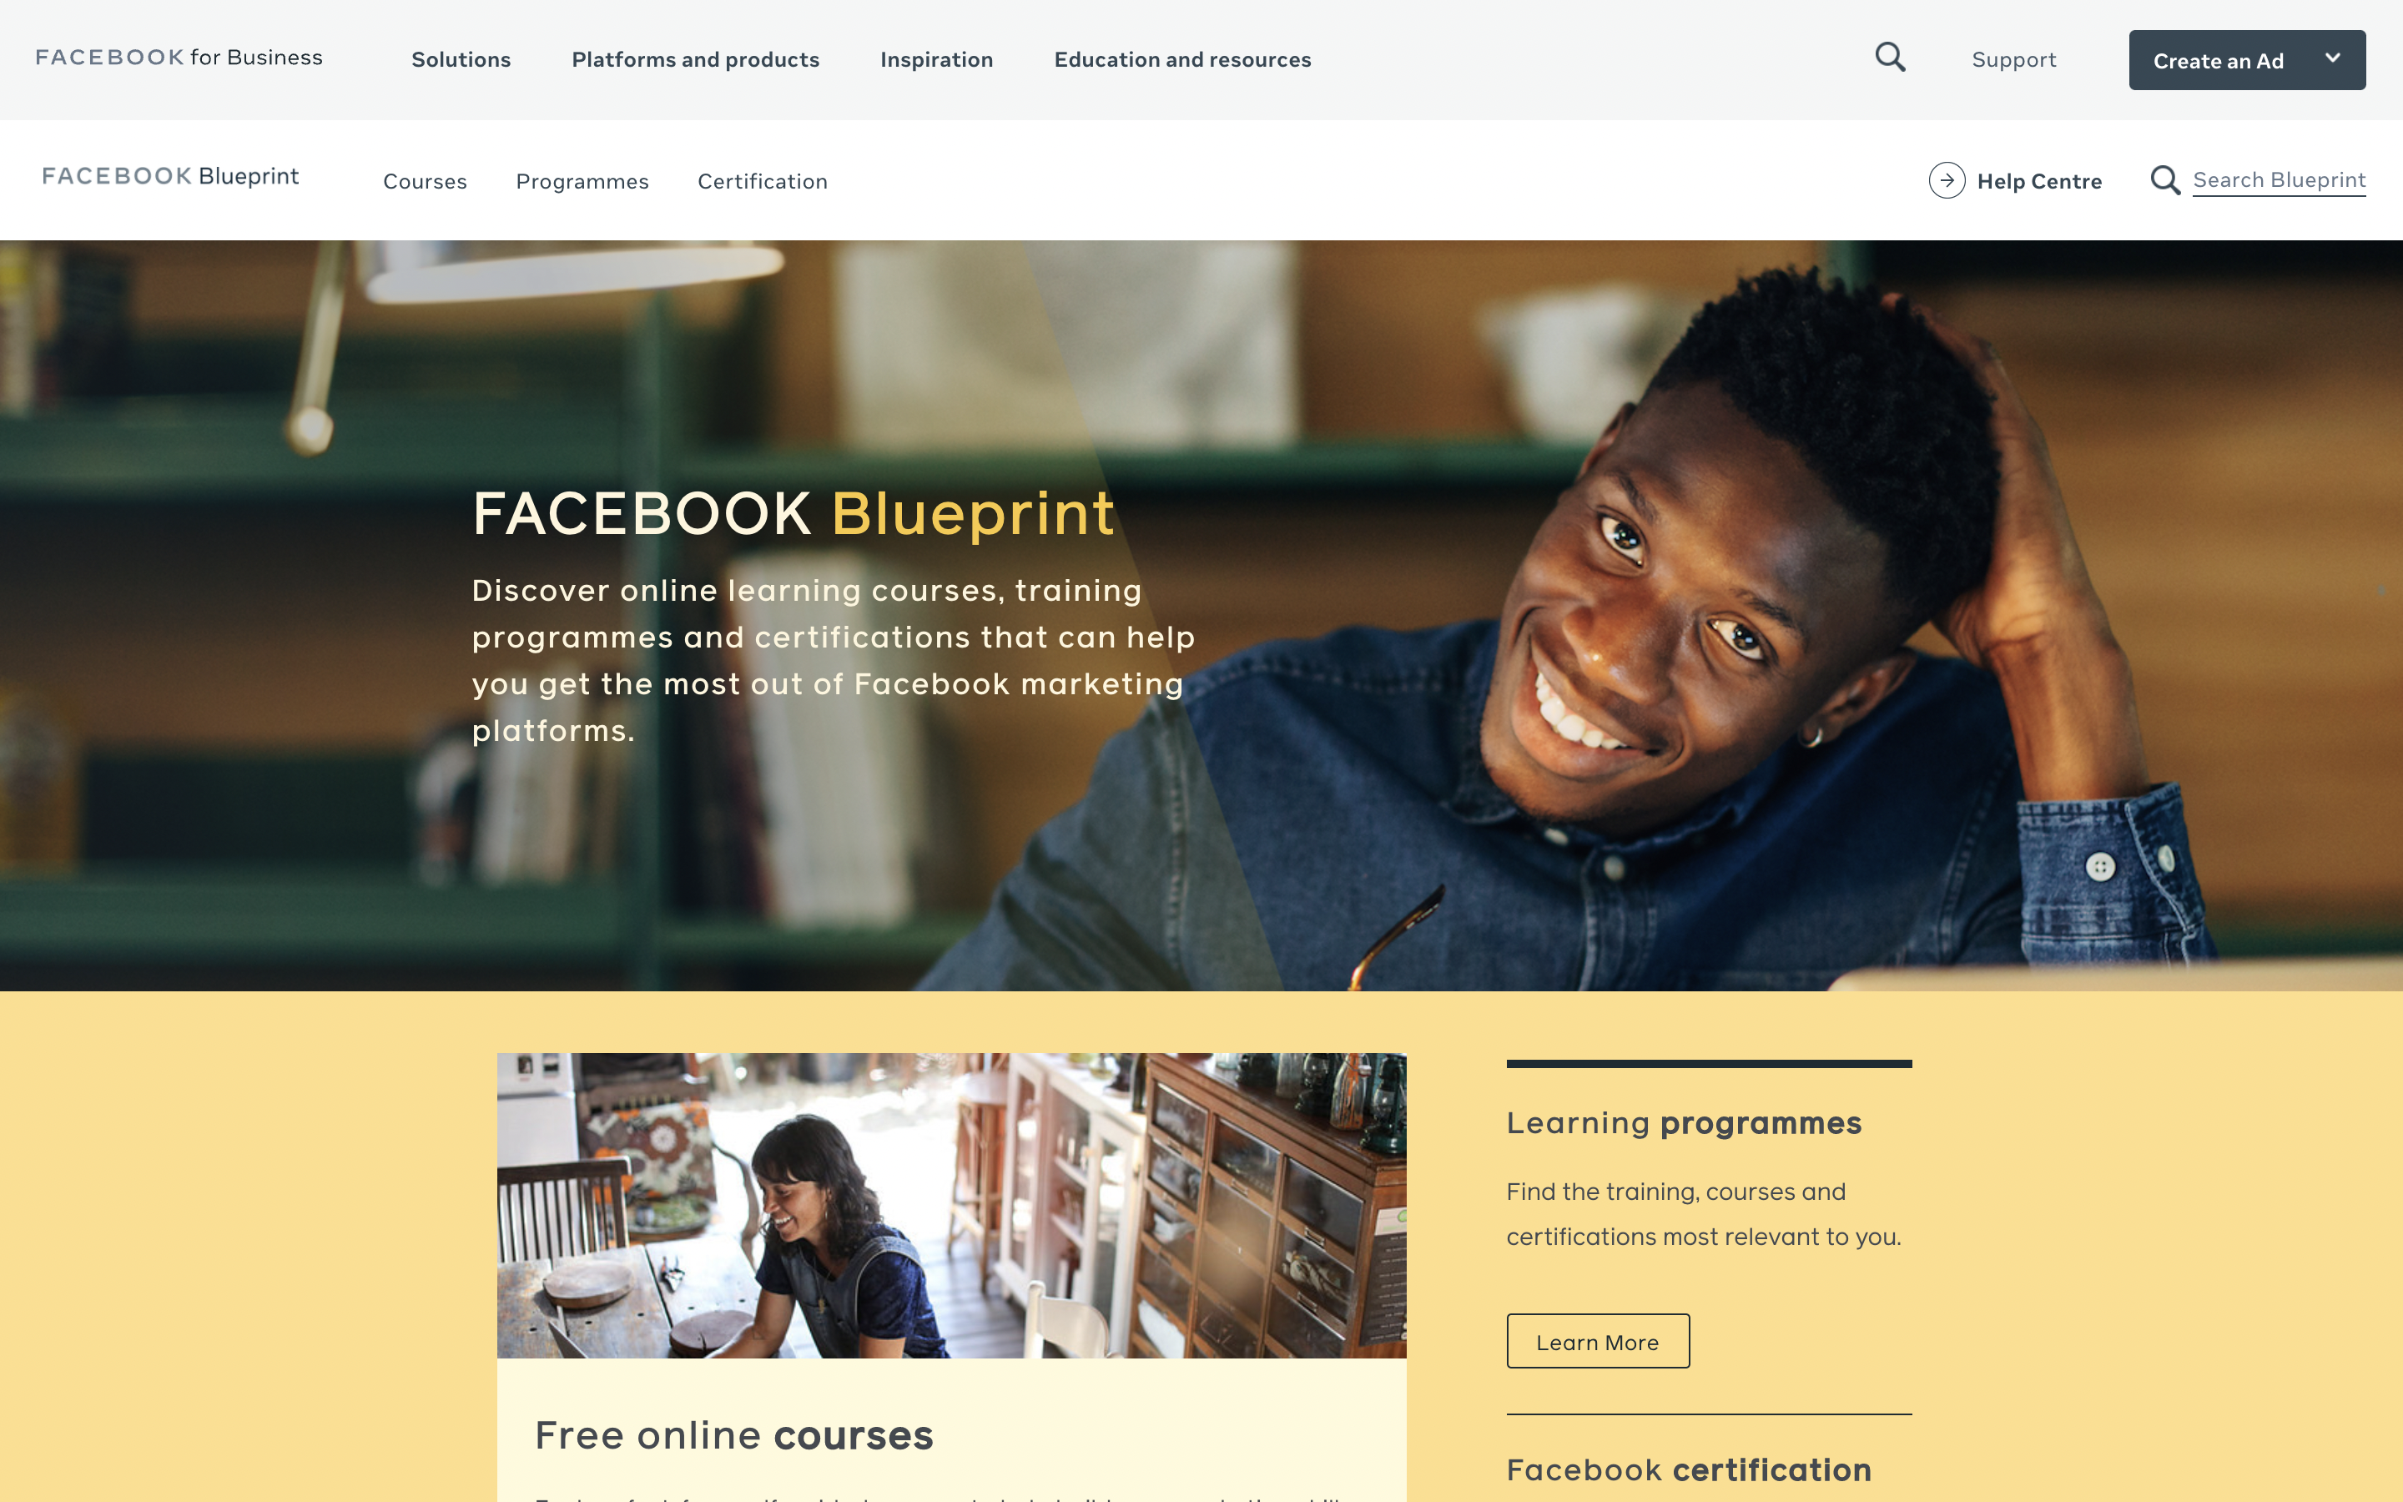Expand Education and resources menu

pyautogui.click(x=1182, y=59)
